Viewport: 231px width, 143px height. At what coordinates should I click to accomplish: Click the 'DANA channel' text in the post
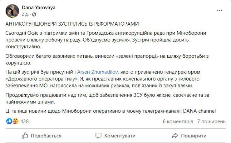(x=199, y=111)
